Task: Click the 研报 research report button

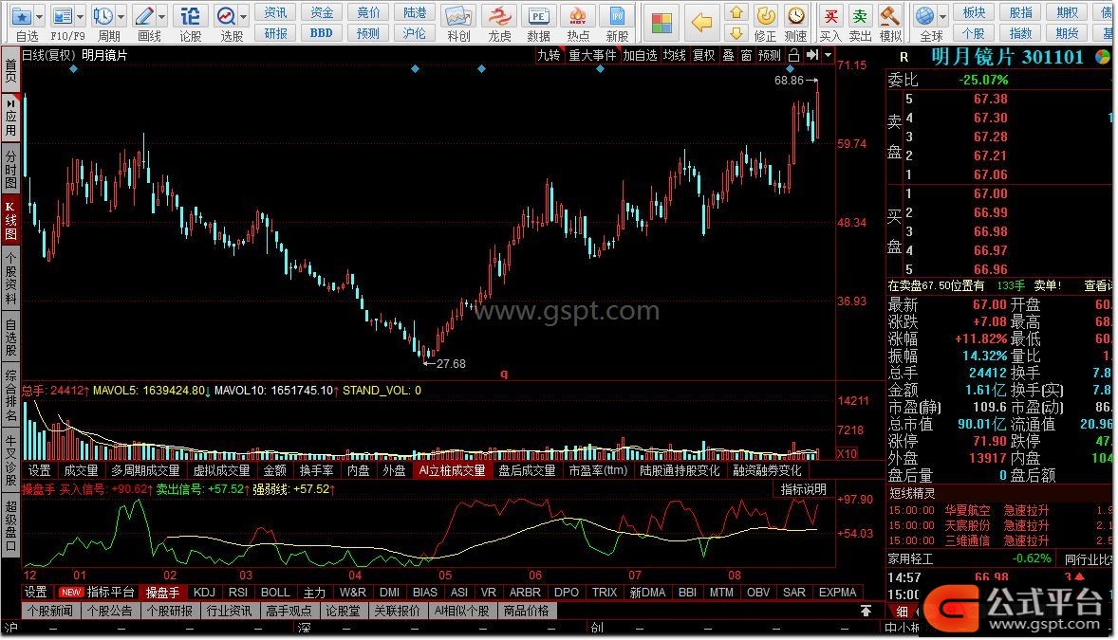Action: tap(275, 33)
